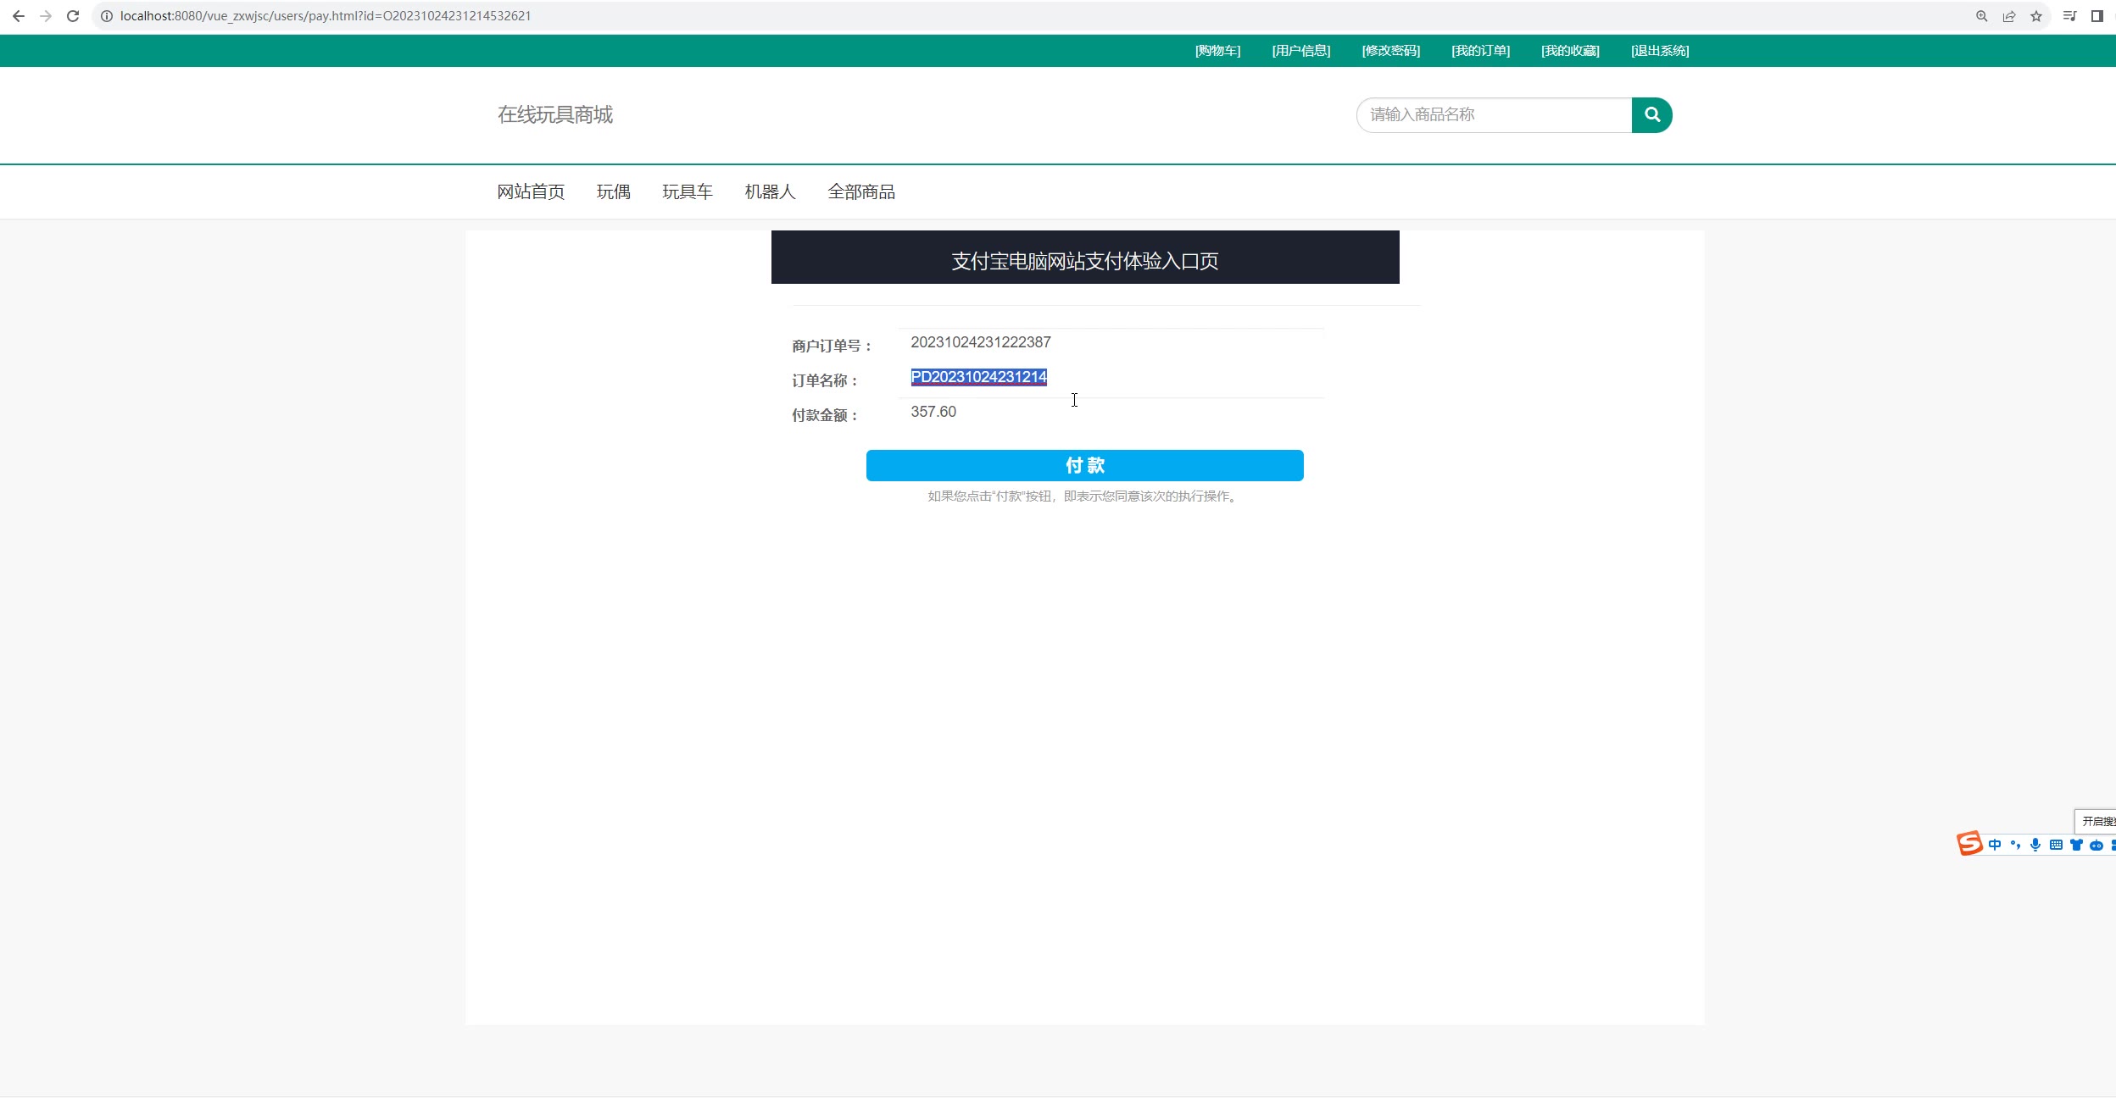The width and height of the screenshot is (2116, 1098).
Task: Open the 修改密码 link
Action: [x=1391, y=51]
